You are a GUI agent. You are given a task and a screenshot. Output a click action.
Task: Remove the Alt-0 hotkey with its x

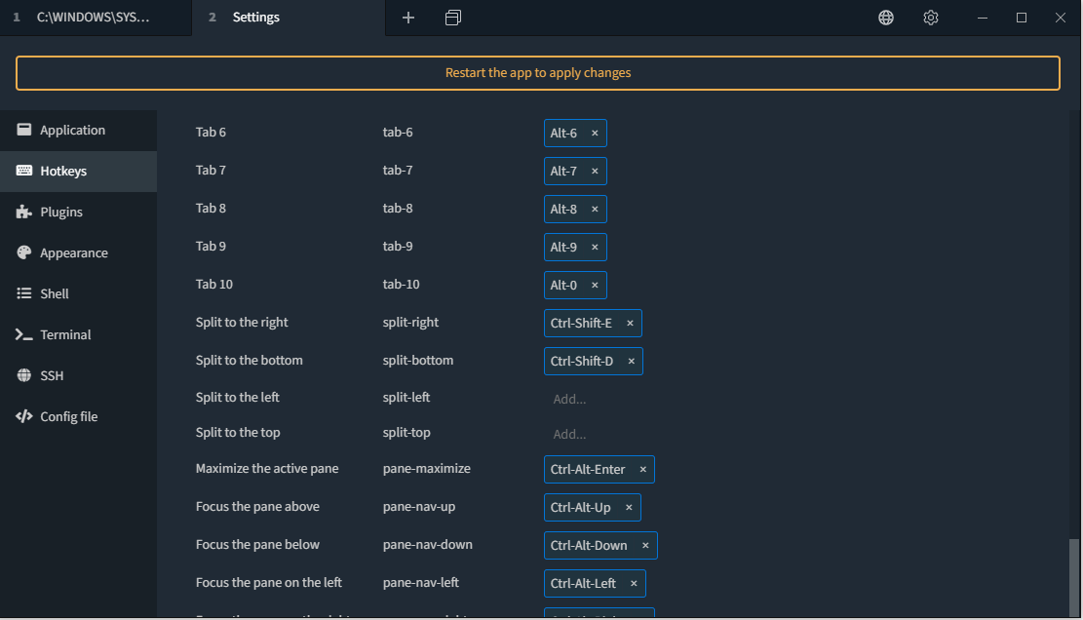coord(595,286)
